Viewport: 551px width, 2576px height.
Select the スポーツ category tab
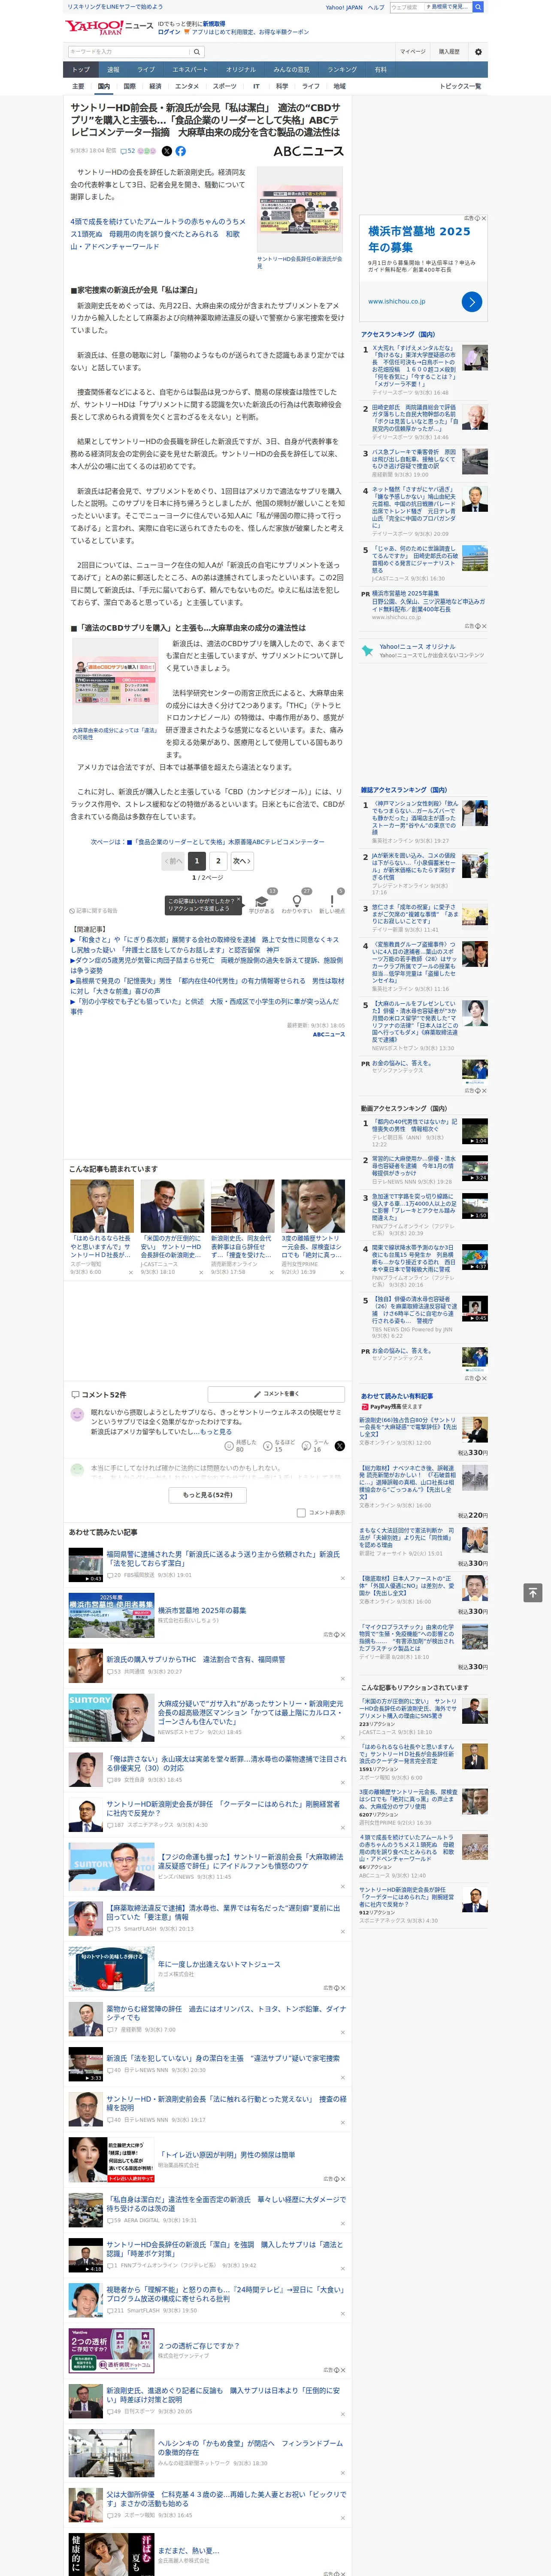tap(225, 86)
